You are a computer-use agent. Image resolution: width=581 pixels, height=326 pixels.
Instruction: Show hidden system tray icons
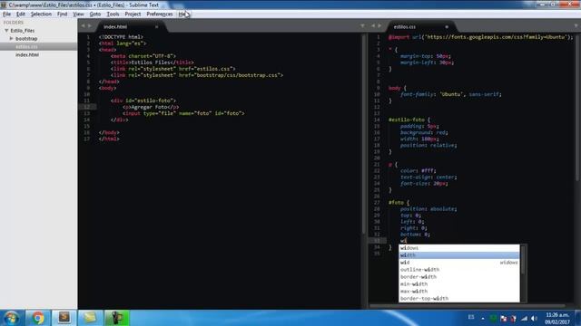click(483, 318)
